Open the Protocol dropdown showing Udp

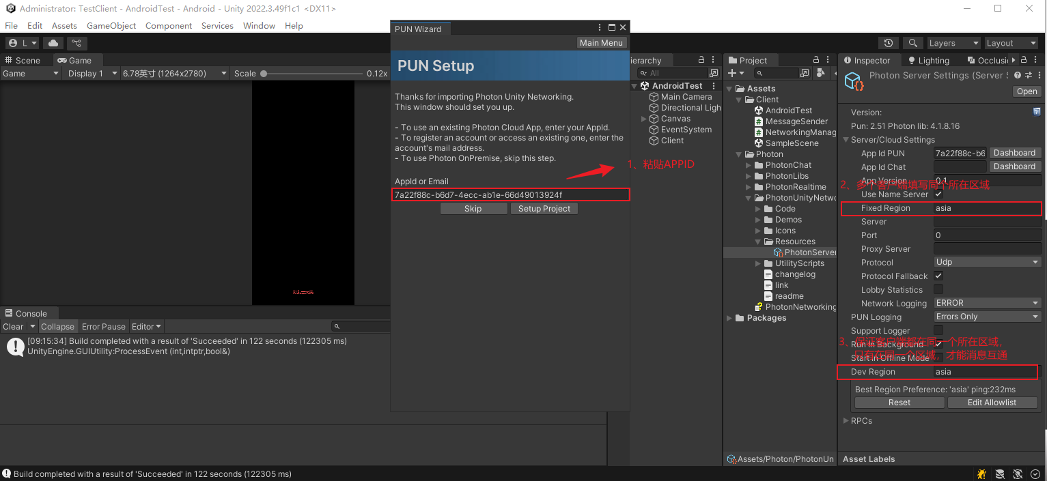pyautogui.click(x=987, y=261)
